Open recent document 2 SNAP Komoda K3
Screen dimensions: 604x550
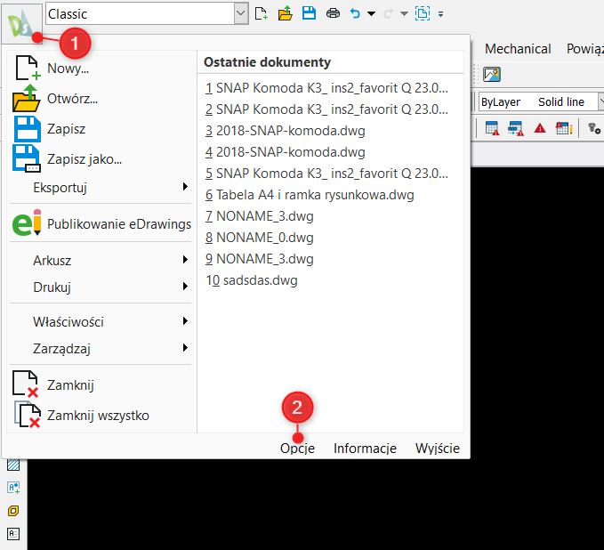(x=327, y=109)
